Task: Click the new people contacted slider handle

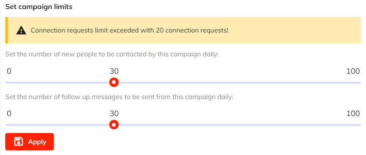Action: point(114,82)
